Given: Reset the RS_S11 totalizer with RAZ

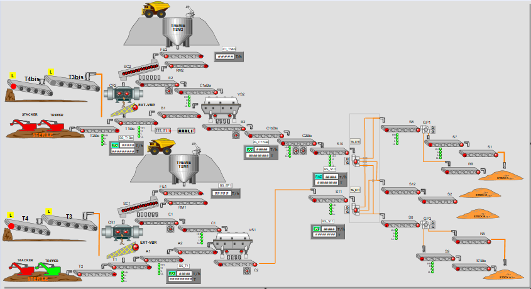Looking at the screenshot, I should point(317,229).
